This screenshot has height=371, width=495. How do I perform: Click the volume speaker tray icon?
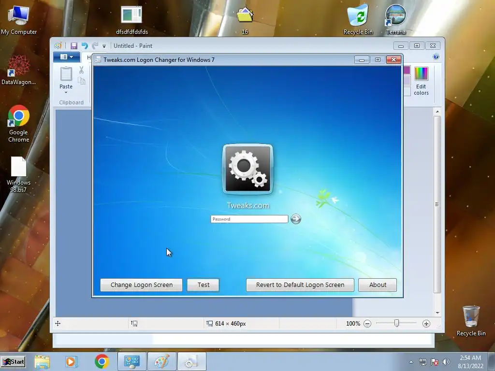coord(446,362)
